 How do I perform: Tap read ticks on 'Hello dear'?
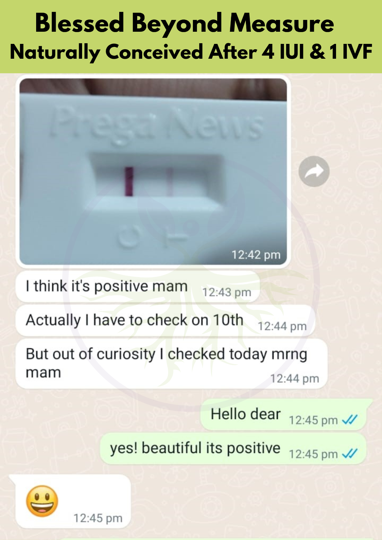350,420
